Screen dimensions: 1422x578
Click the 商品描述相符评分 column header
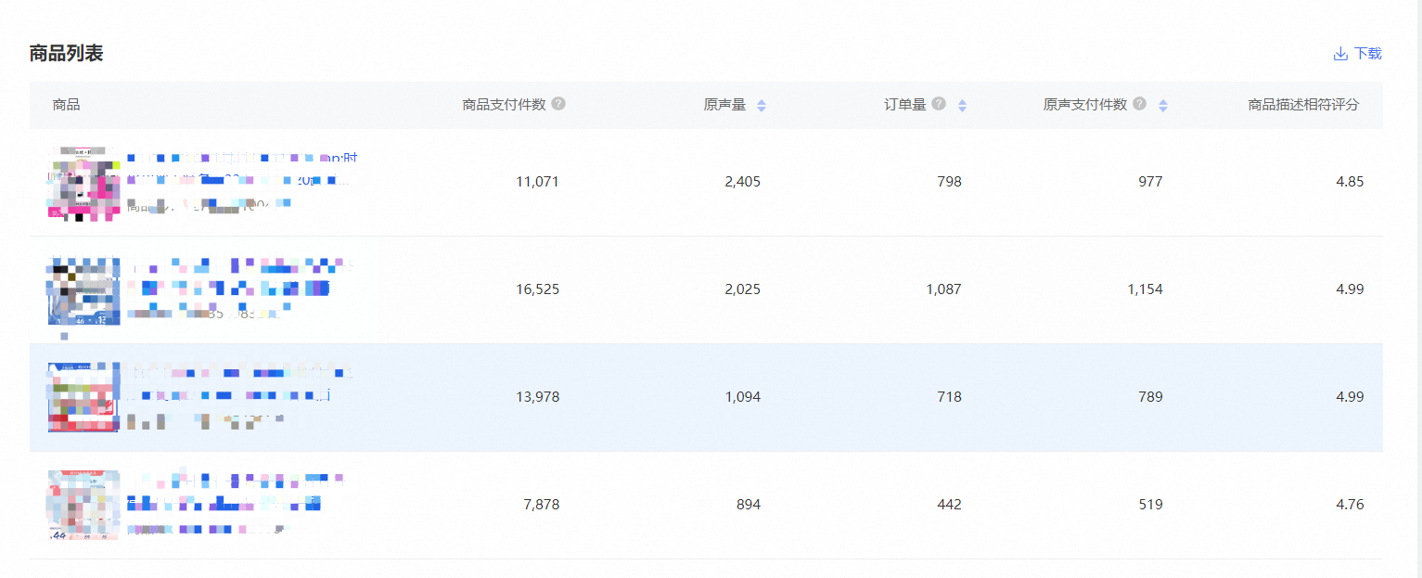pyautogui.click(x=1303, y=105)
